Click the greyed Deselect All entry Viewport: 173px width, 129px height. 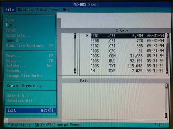point(30,101)
